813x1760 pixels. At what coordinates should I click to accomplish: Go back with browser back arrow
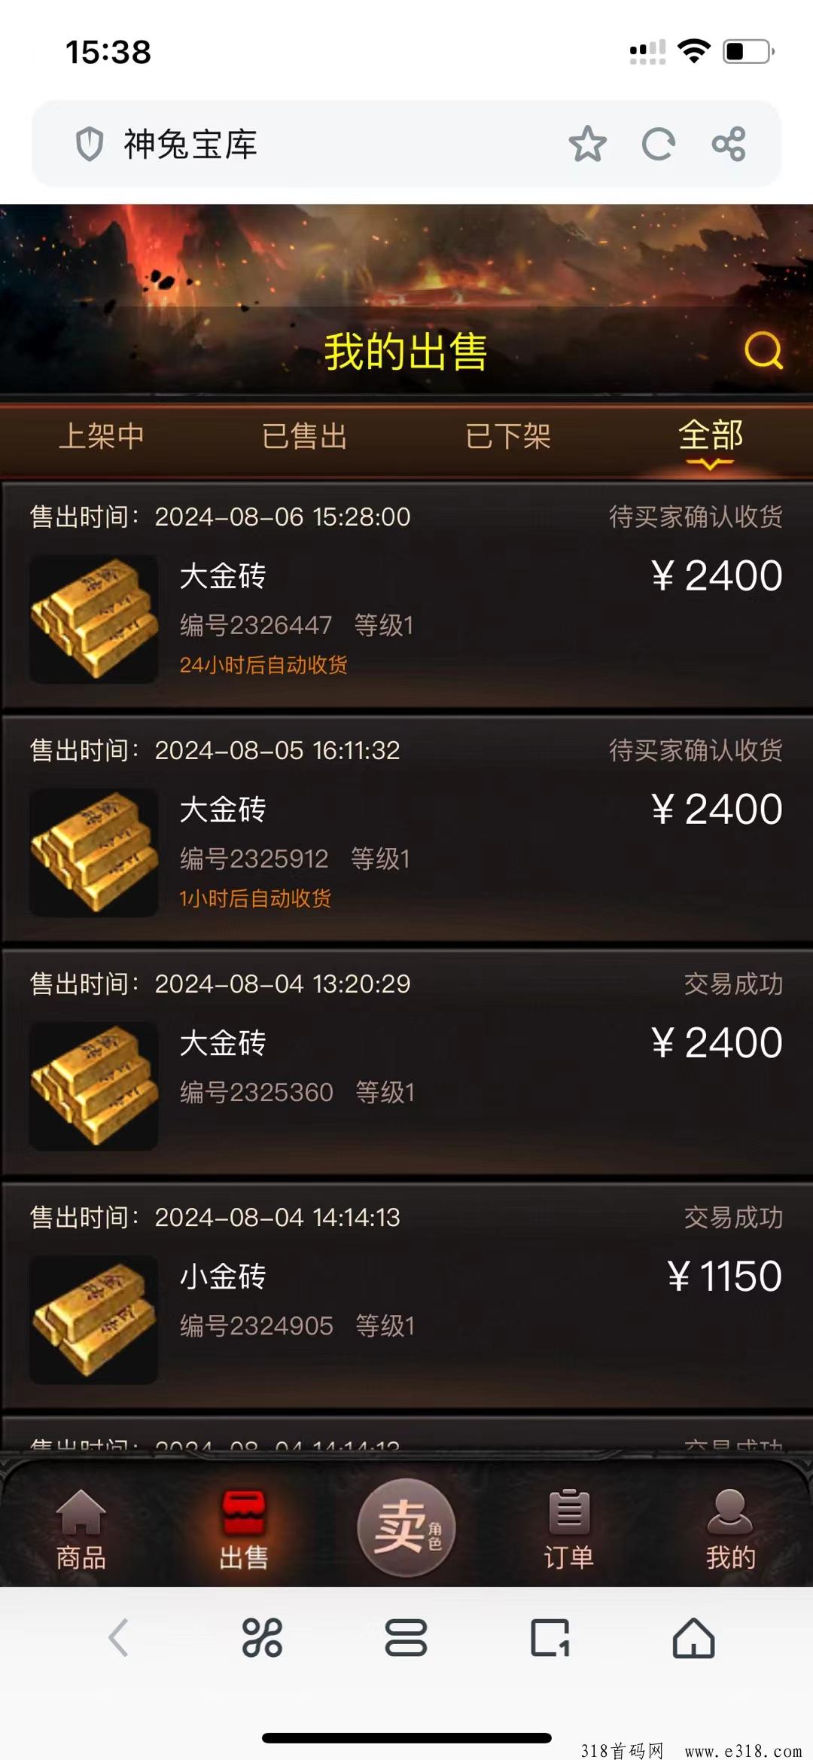coord(119,1637)
